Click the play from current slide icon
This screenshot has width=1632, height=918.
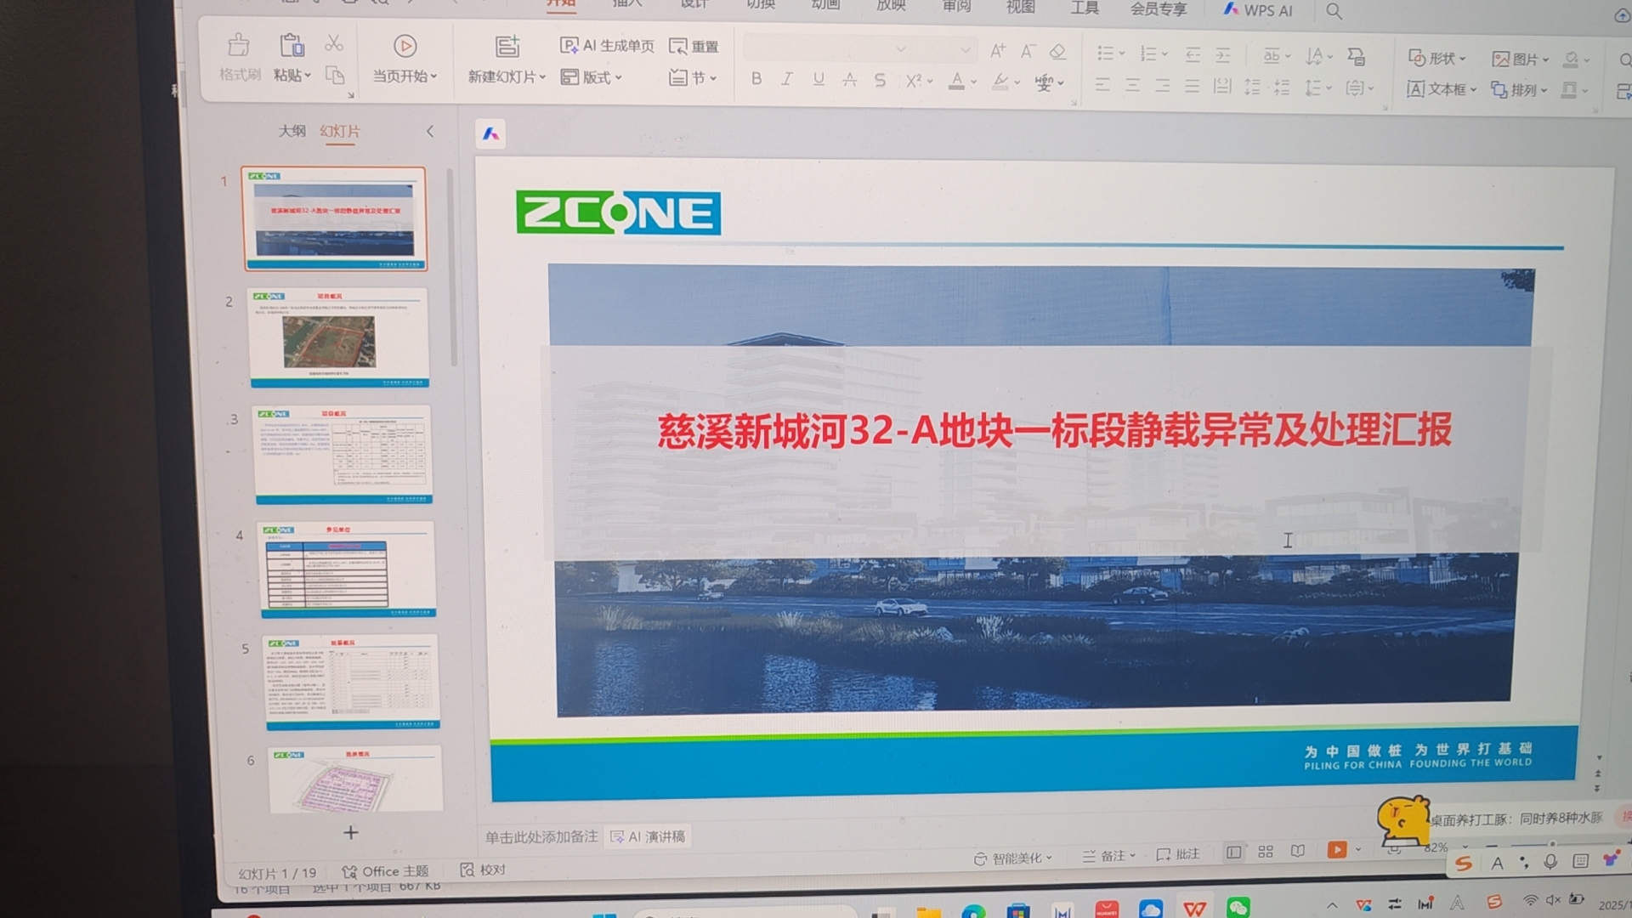coord(405,46)
